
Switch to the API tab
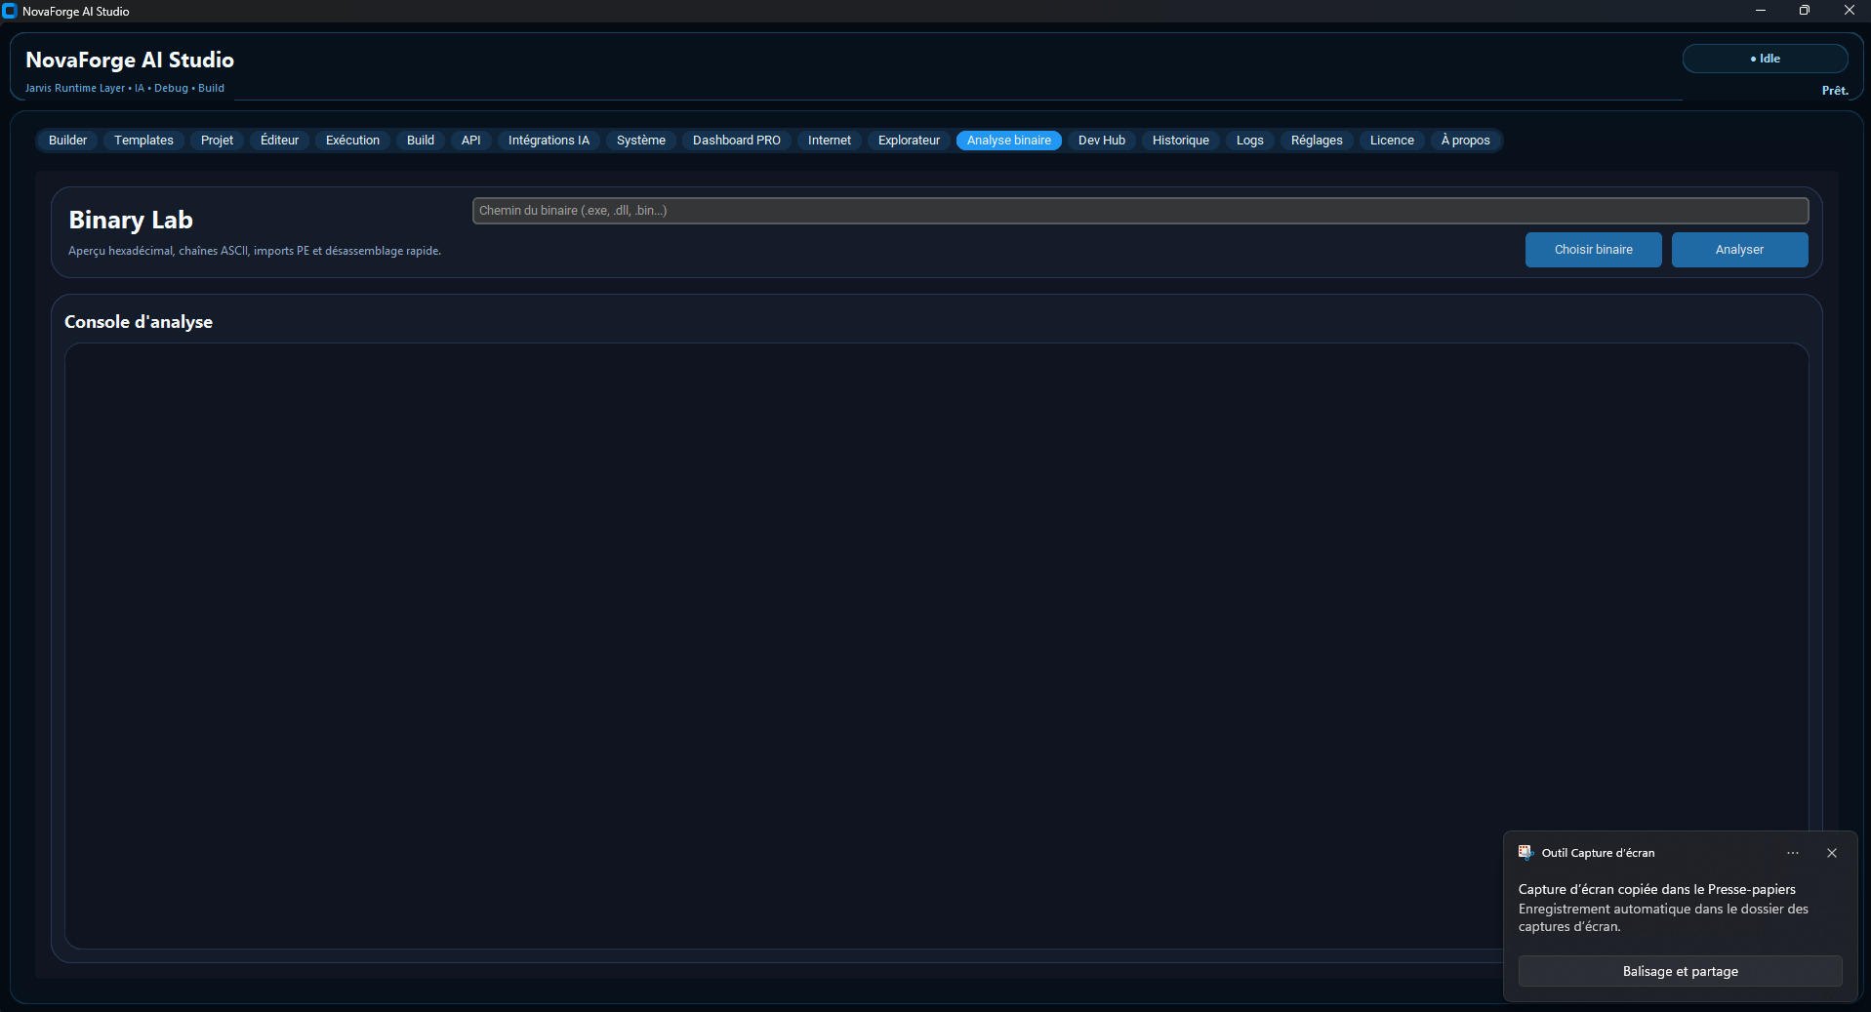(x=470, y=141)
